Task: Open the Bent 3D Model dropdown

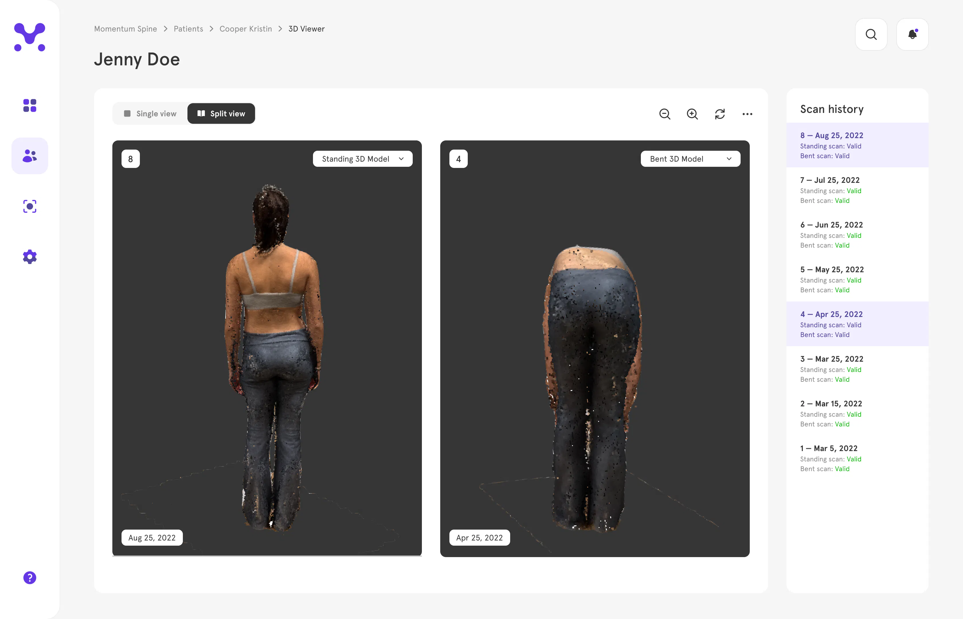Action: (690, 159)
